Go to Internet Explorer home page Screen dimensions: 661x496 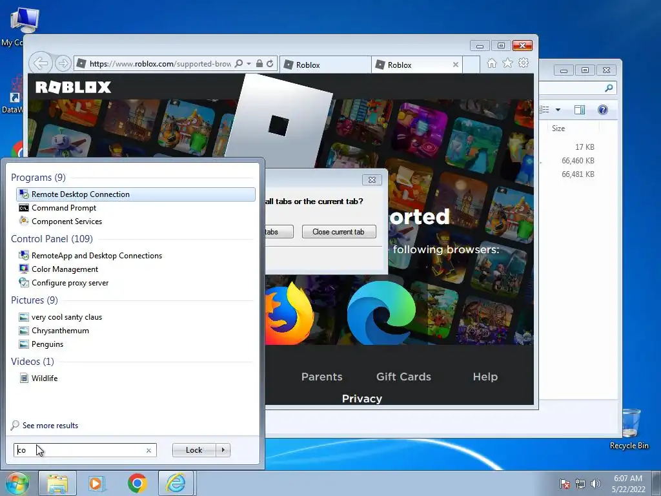[x=491, y=63]
